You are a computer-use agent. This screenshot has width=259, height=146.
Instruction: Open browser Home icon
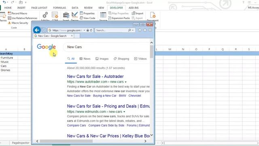(140, 30)
